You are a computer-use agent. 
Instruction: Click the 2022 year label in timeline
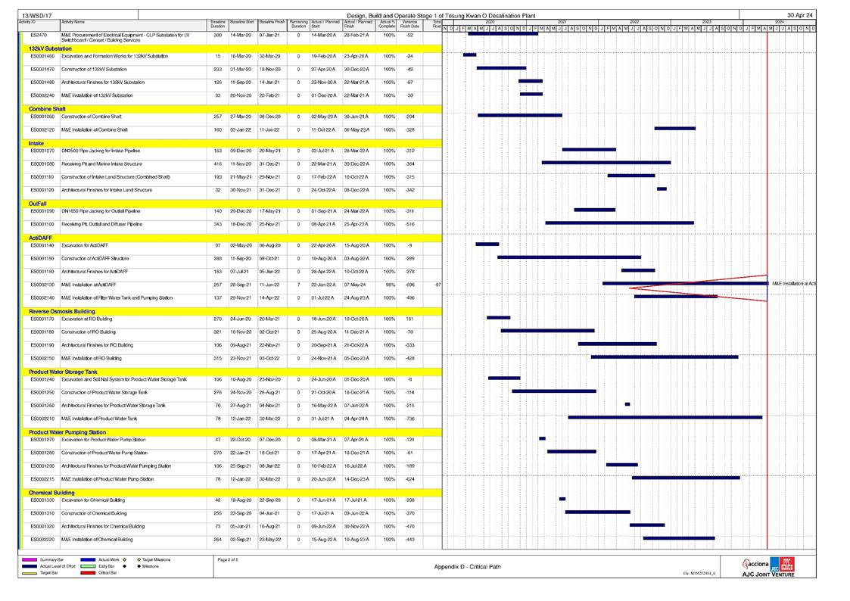(634, 22)
